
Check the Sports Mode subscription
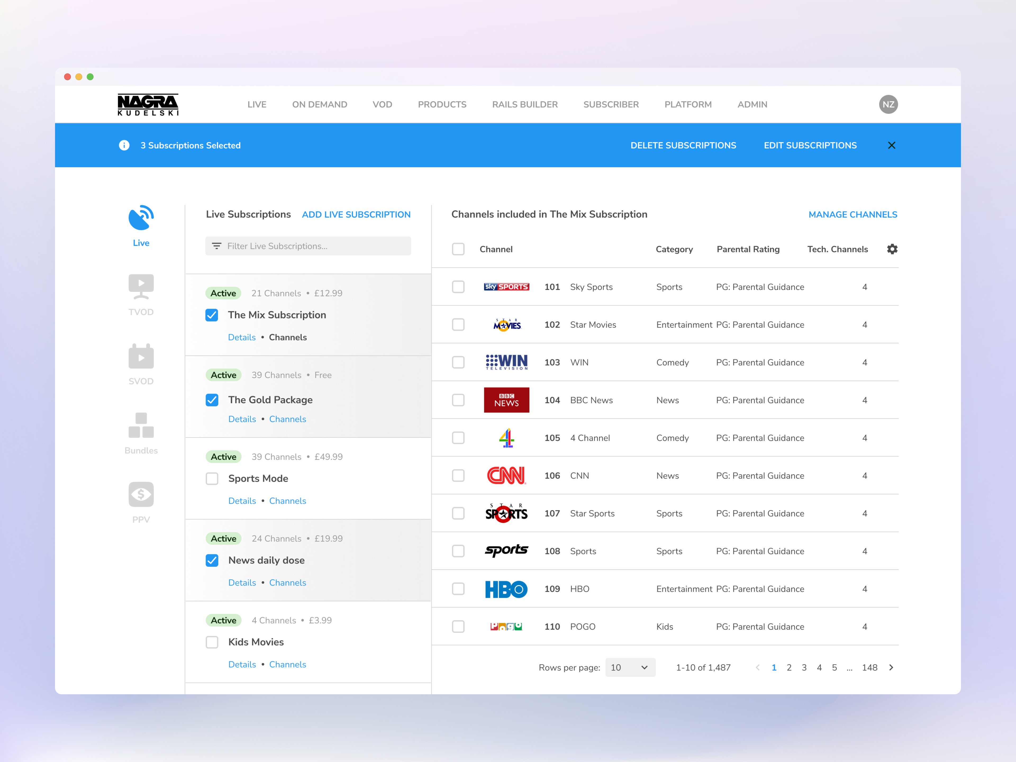tap(212, 479)
